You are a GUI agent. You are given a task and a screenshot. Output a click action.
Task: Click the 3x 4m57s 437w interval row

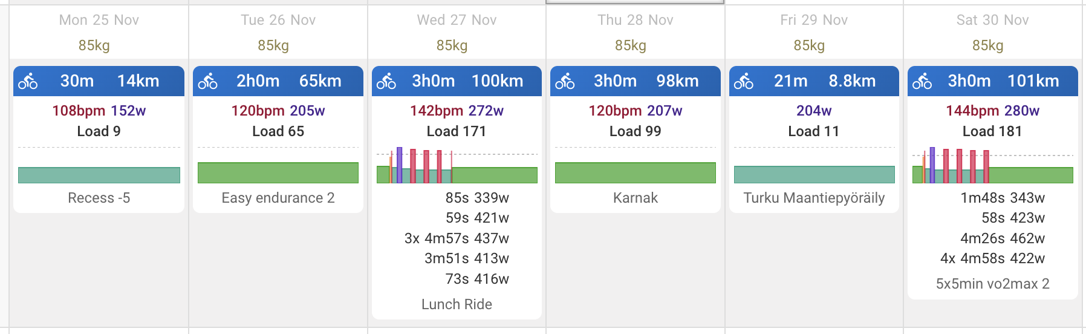457,238
